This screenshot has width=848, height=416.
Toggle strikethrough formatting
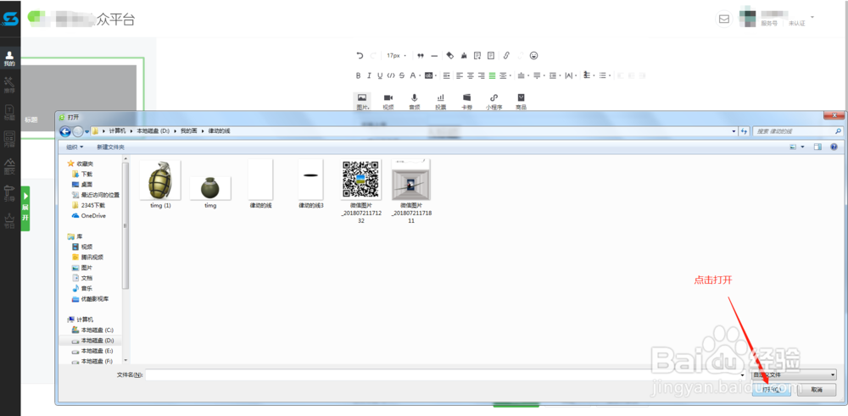pos(402,75)
